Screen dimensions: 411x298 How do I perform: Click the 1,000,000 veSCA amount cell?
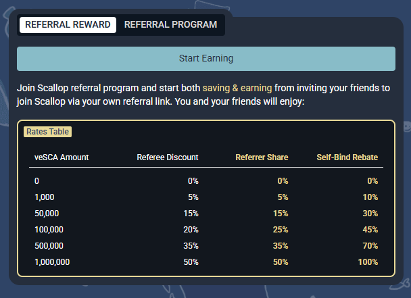[52, 262]
